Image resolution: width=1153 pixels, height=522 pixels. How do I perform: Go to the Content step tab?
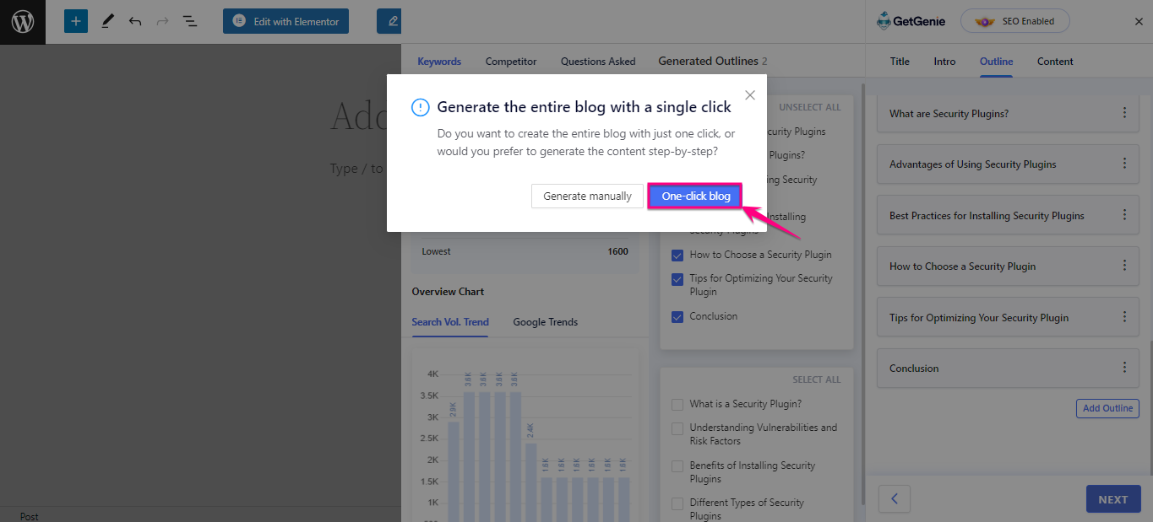tap(1055, 62)
